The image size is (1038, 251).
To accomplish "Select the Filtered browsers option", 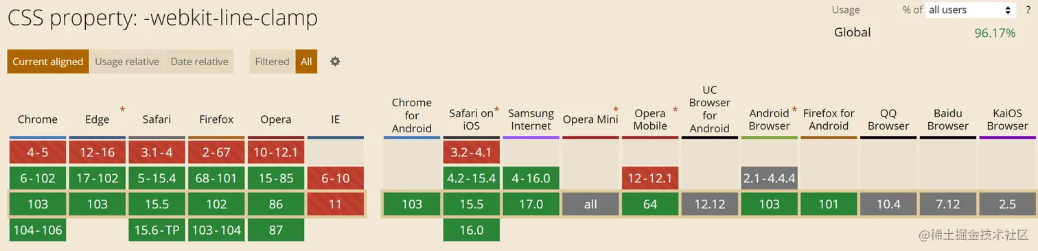I will pos(273,61).
